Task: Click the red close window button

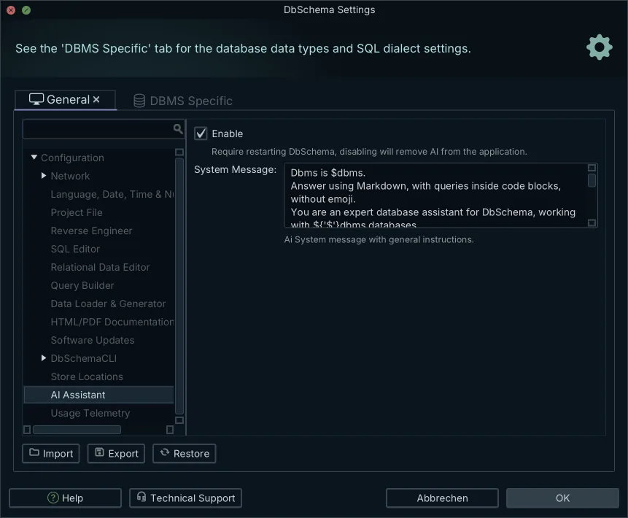Action: (11, 10)
